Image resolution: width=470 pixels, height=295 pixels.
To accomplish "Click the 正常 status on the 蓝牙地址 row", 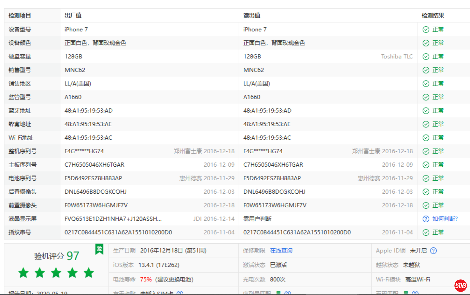I will [x=438, y=110].
